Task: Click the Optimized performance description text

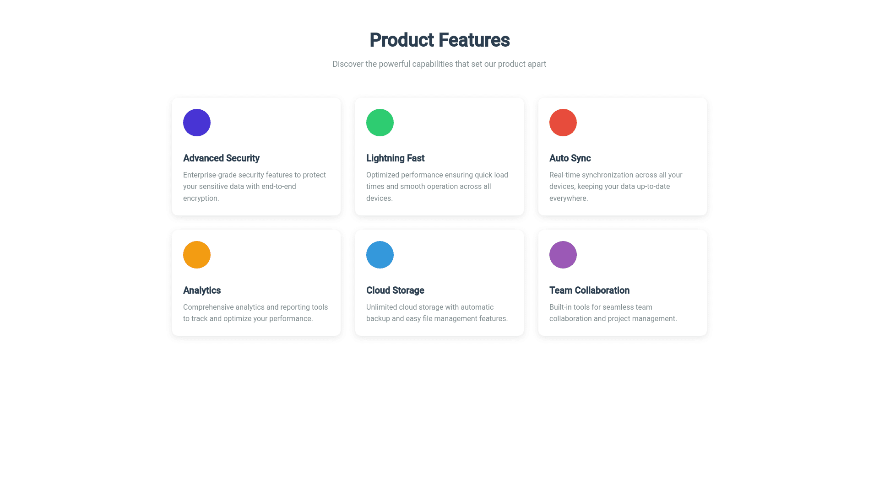Action: click(437, 187)
